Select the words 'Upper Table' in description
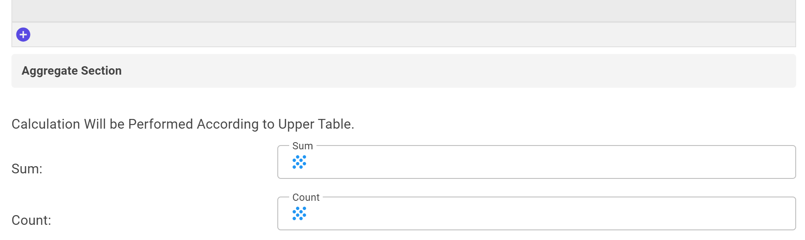Screen dimensions: 805x240 pyautogui.click(x=315, y=124)
